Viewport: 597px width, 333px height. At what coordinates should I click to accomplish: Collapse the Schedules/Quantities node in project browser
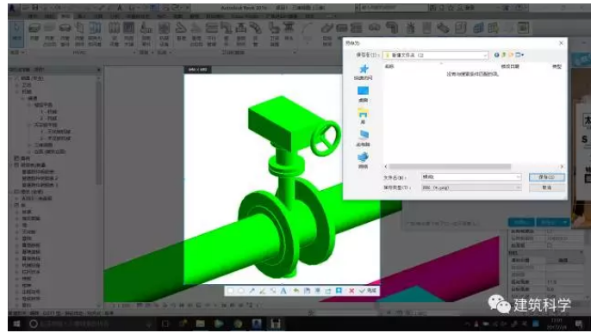click(16, 165)
